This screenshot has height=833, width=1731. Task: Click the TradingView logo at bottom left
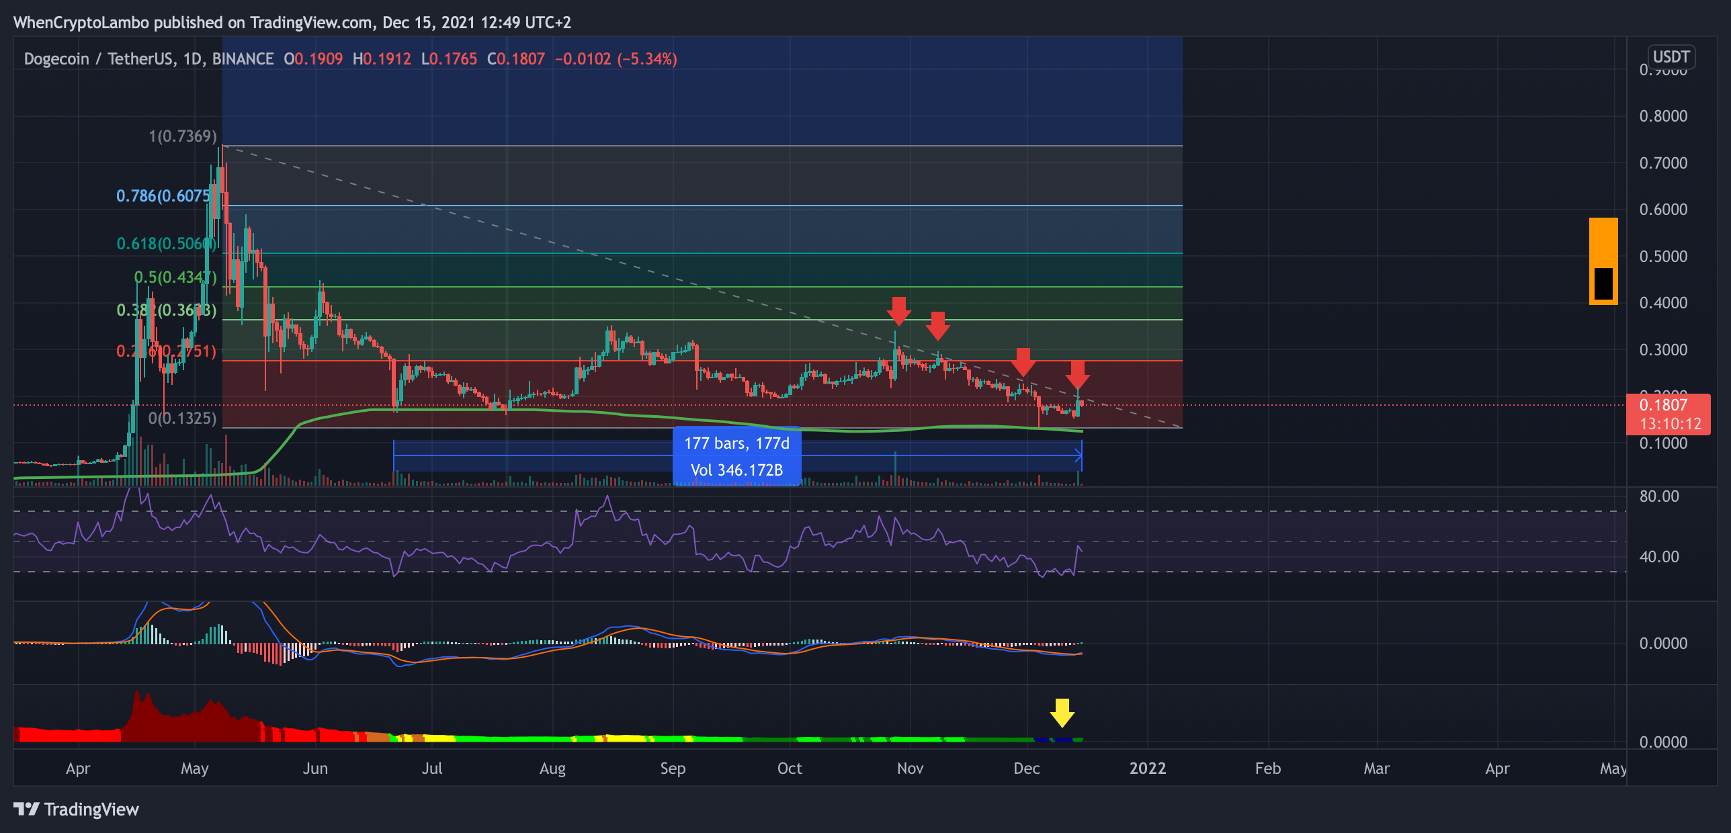(x=76, y=809)
